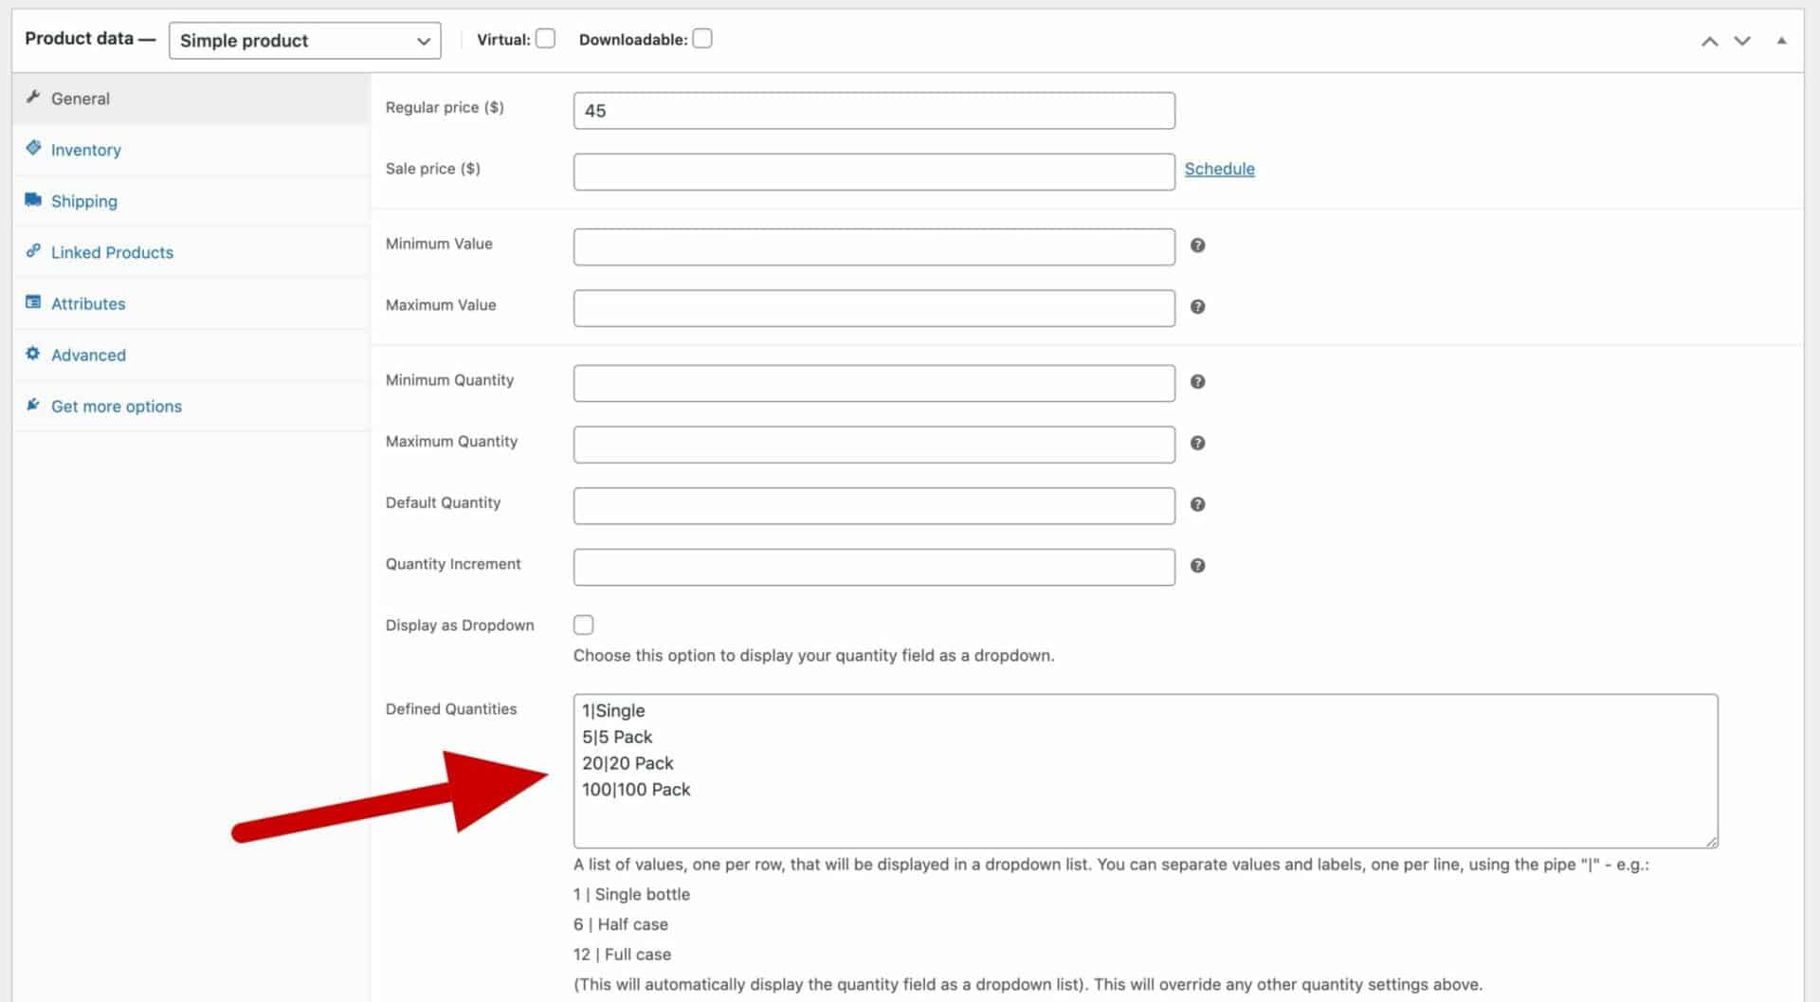Show help tooltip for Maximum Value
1820x1002 pixels.
[1197, 307]
